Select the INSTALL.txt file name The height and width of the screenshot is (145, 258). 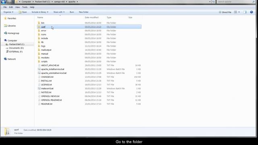46,81
